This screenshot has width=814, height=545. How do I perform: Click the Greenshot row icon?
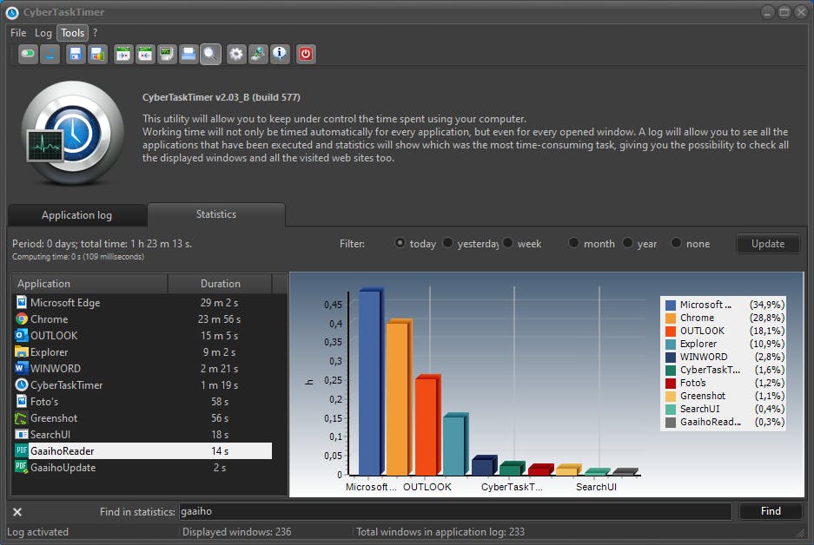pos(22,418)
